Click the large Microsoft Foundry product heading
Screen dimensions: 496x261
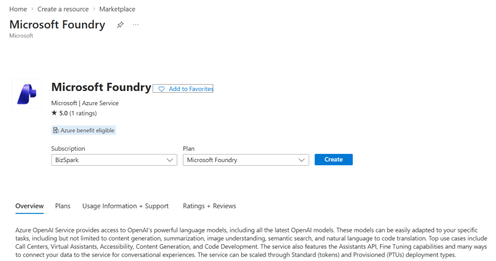click(101, 87)
